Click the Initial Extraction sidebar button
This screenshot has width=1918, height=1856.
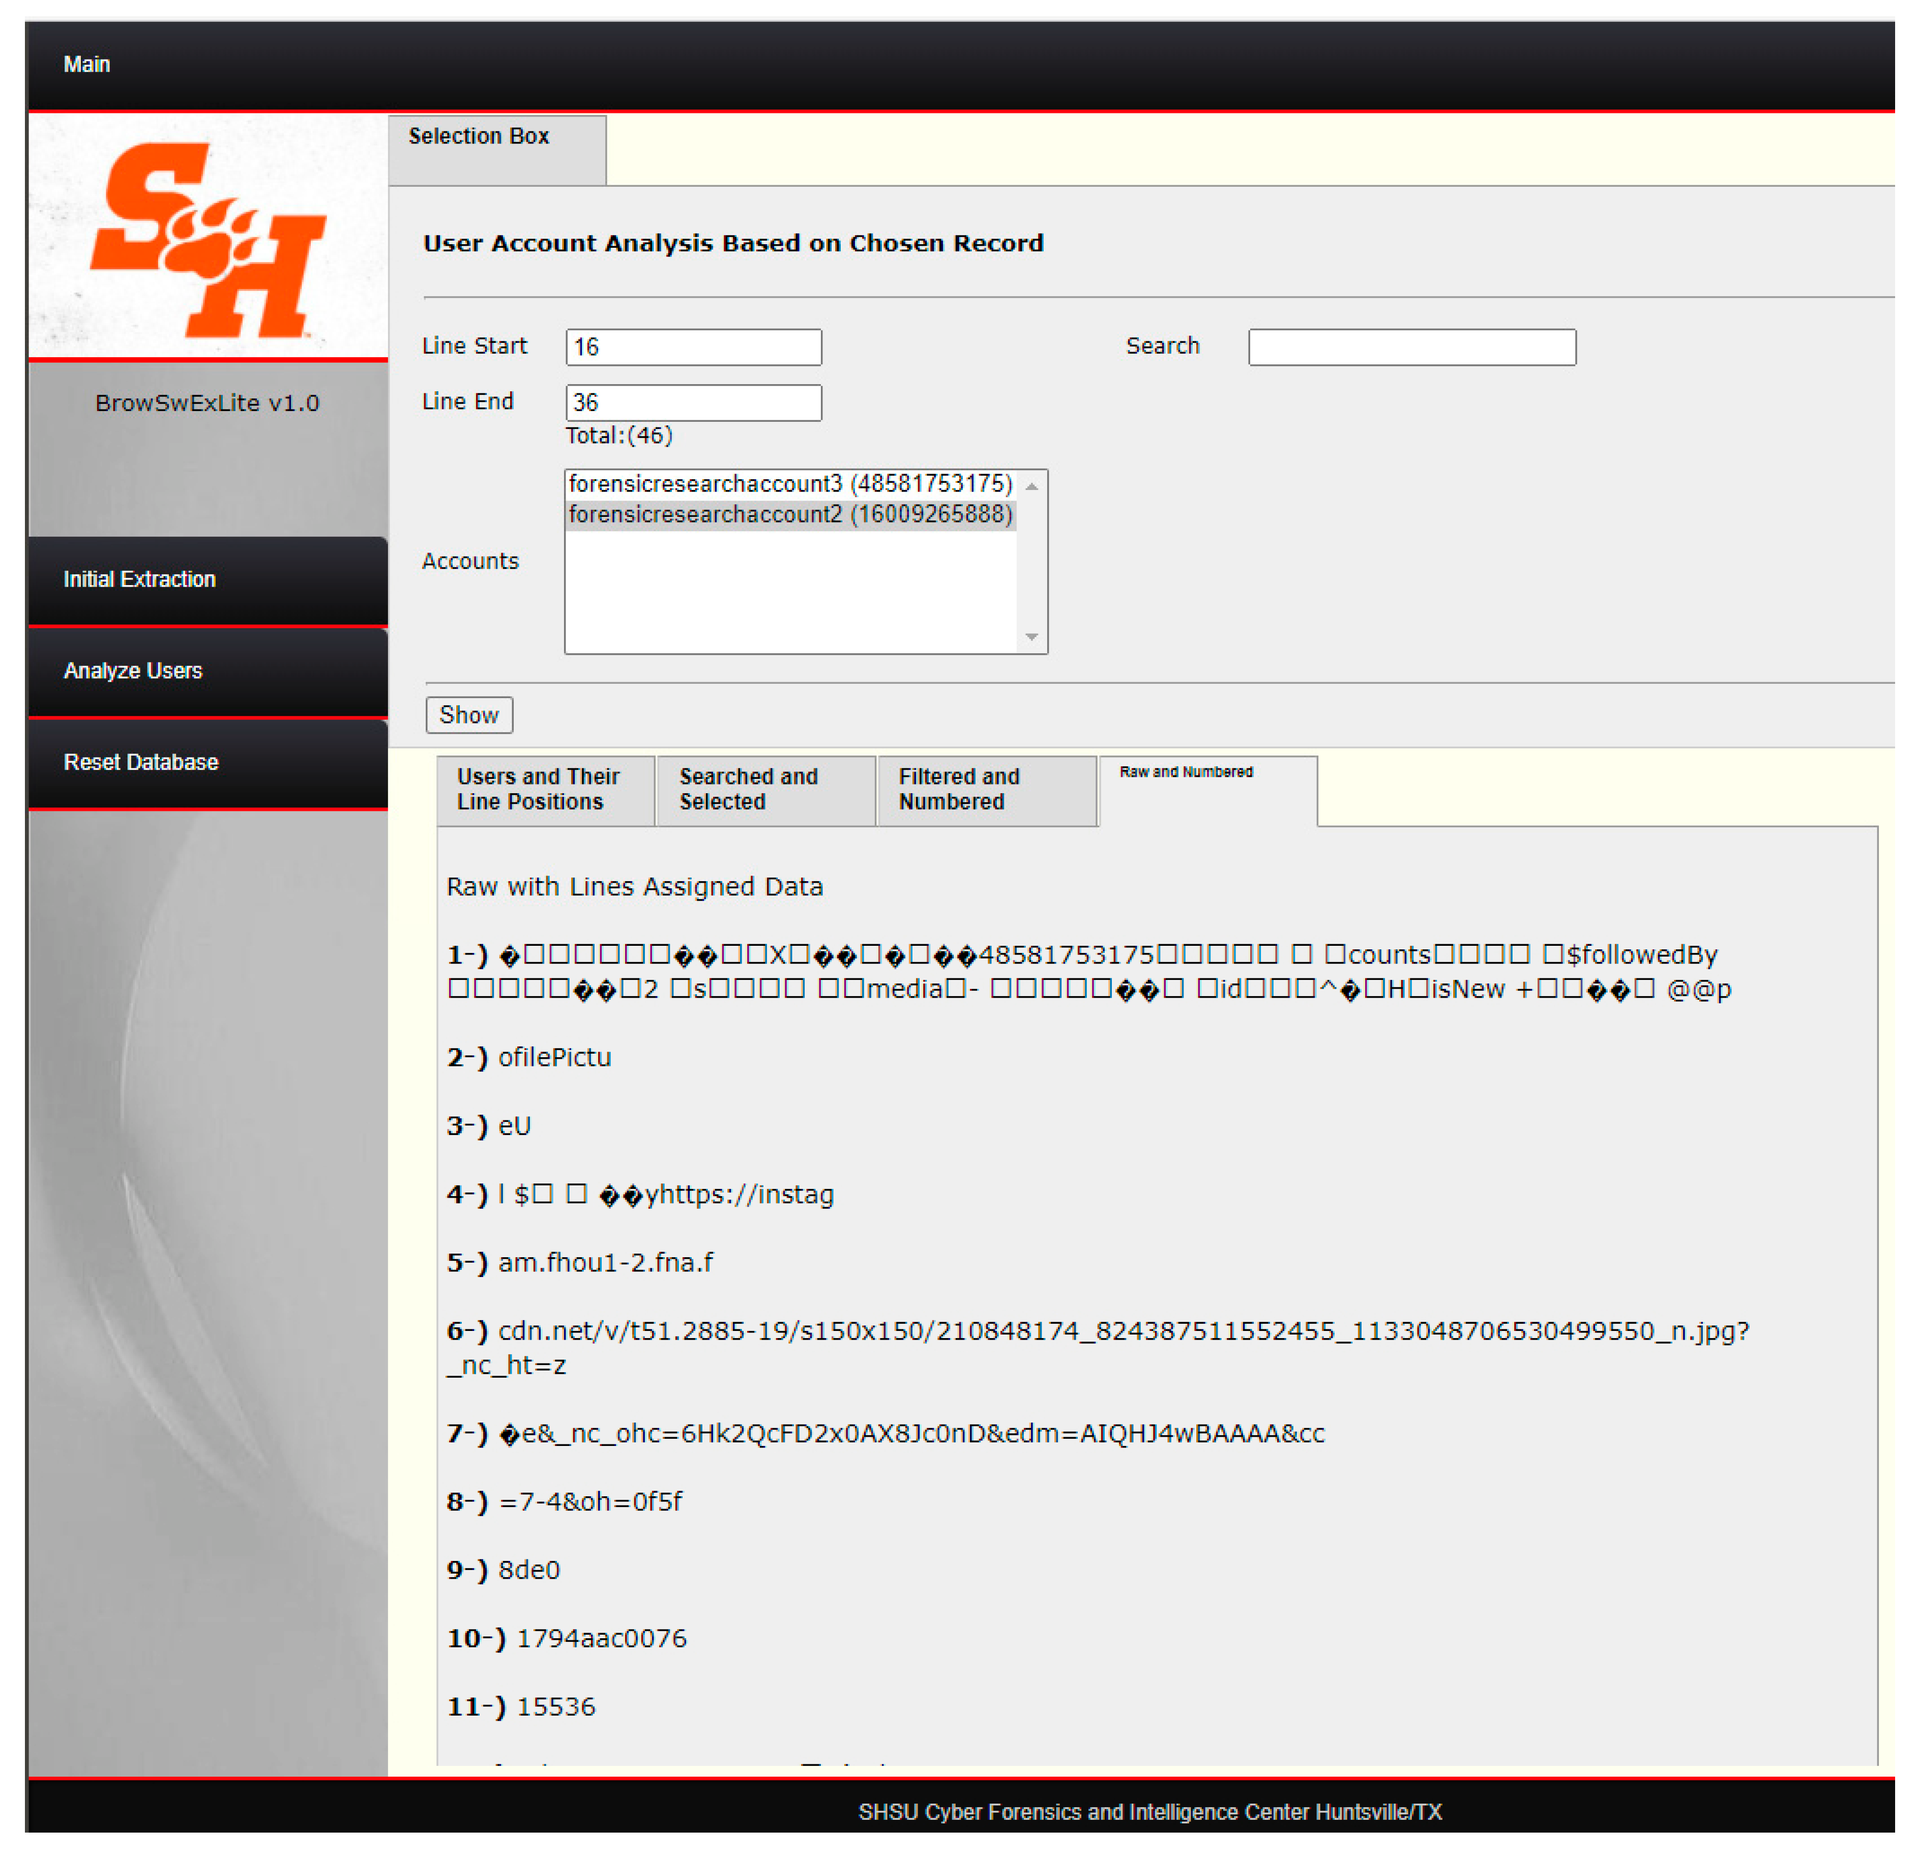[x=139, y=579]
